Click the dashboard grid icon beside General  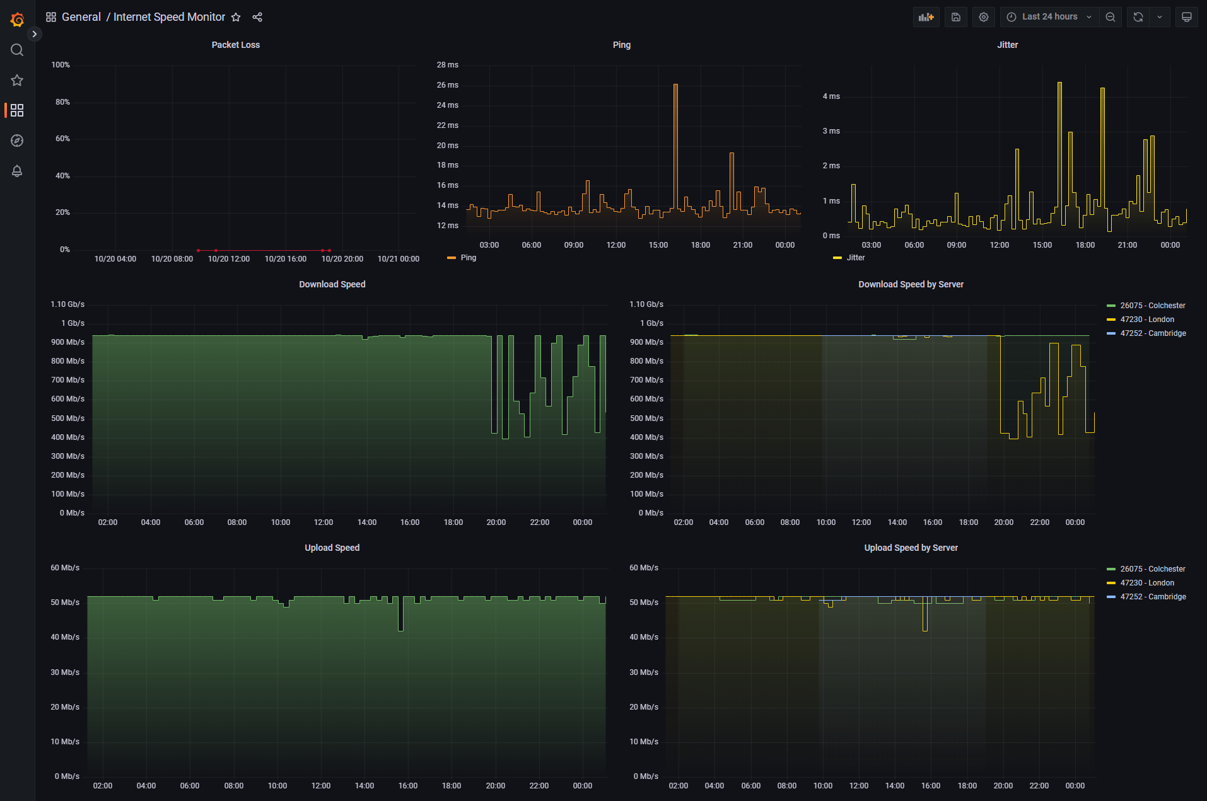[51, 17]
